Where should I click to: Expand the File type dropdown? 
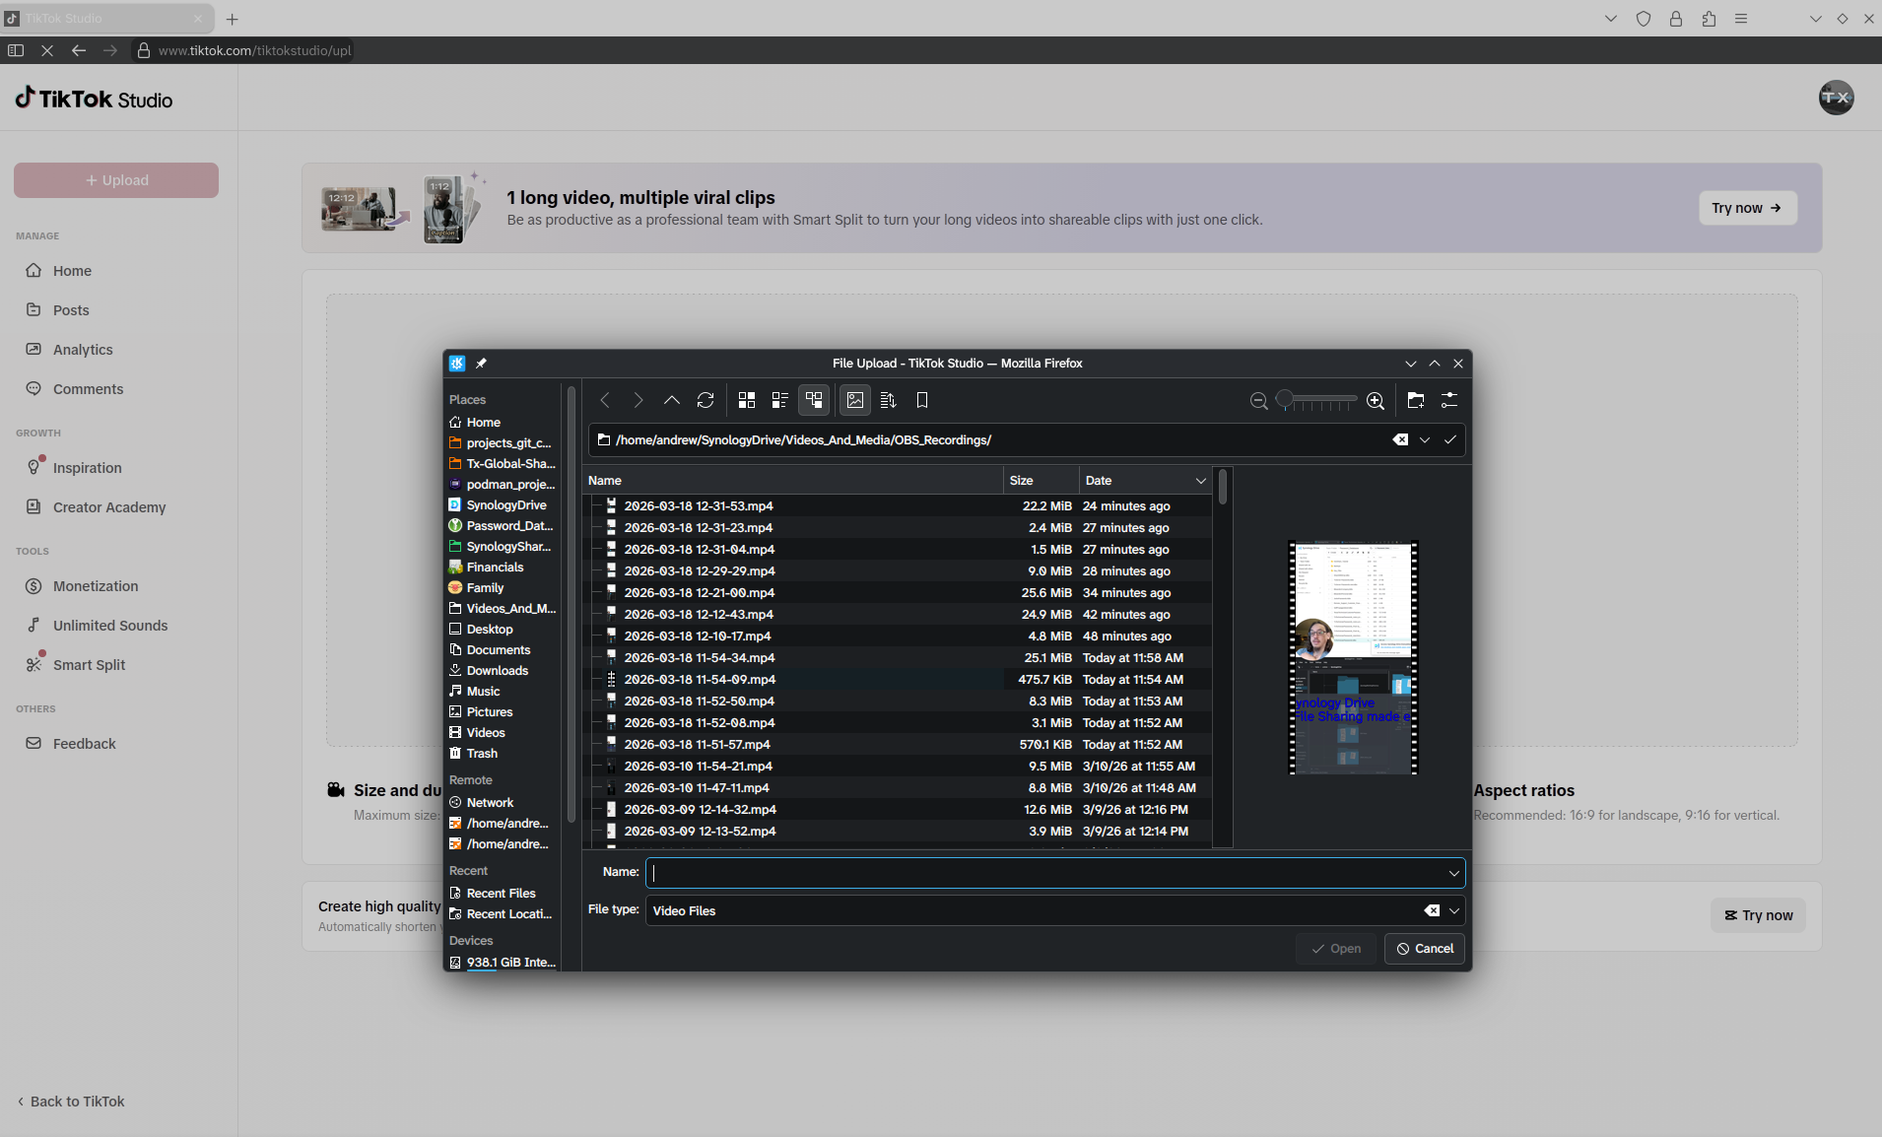click(x=1453, y=911)
